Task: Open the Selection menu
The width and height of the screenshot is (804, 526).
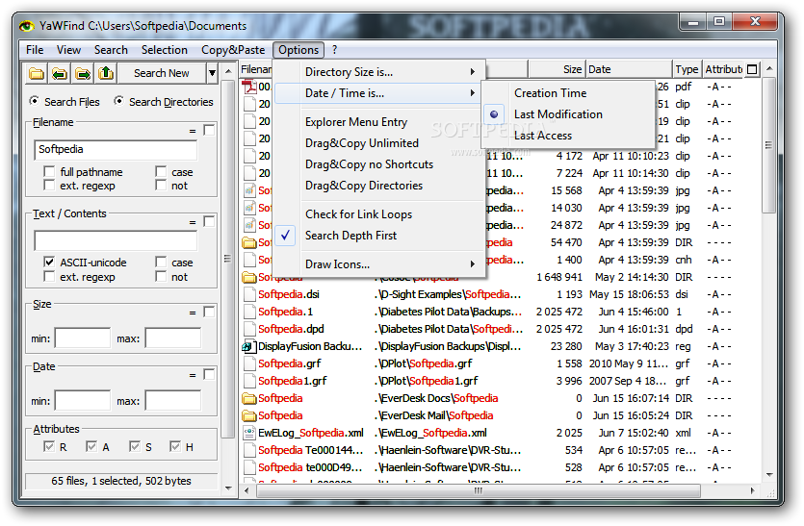Action: tap(165, 50)
